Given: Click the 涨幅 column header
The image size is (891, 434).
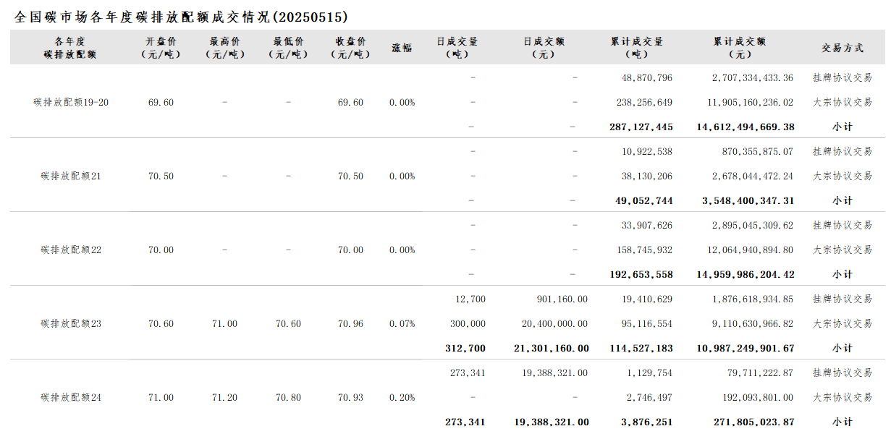Looking at the screenshot, I should coord(402,48).
